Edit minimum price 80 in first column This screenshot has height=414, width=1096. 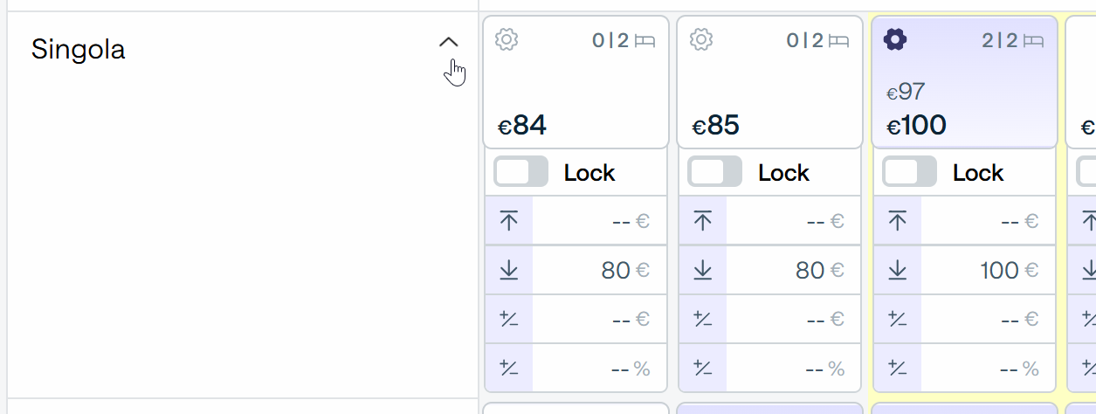pos(599,271)
